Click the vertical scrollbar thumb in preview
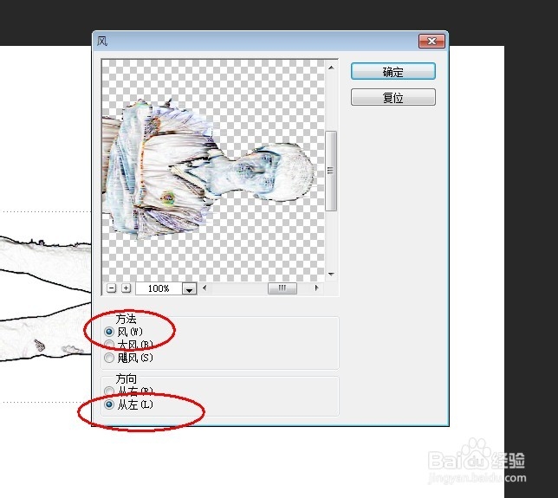The height and width of the screenshot is (498, 558). click(x=331, y=171)
